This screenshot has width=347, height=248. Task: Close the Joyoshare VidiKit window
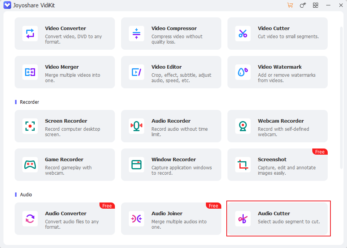(341, 5)
